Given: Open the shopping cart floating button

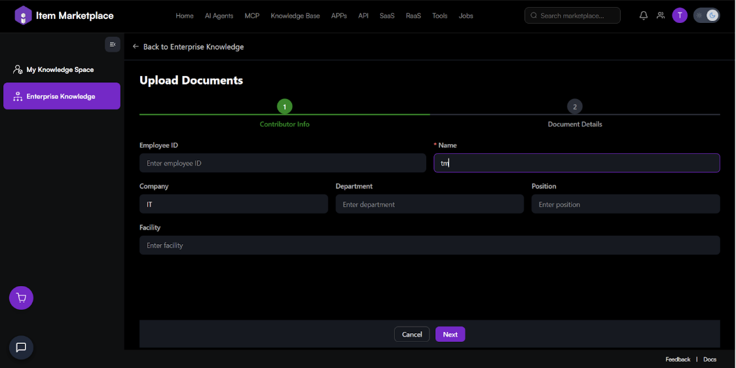Looking at the screenshot, I should [x=21, y=298].
